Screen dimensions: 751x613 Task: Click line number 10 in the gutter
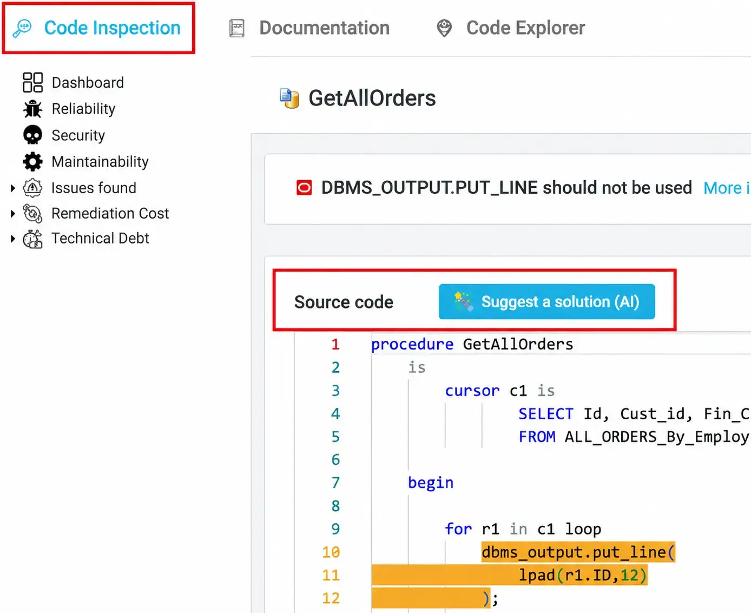click(x=331, y=552)
